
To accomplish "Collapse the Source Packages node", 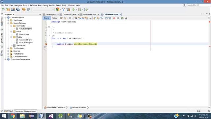I will [x=8, y=23].
